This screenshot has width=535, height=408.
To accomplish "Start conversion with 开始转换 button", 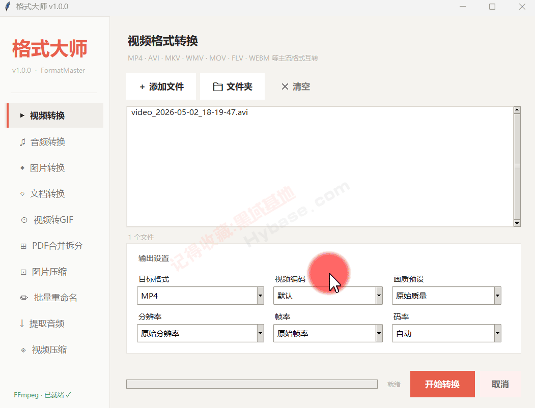I will [x=442, y=384].
